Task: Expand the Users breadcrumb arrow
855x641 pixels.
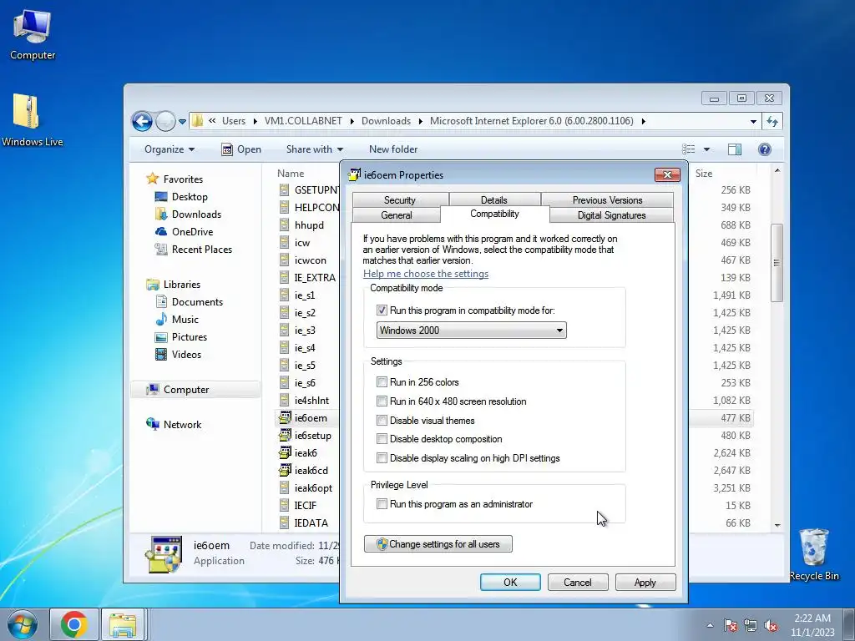Action: coord(255,121)
